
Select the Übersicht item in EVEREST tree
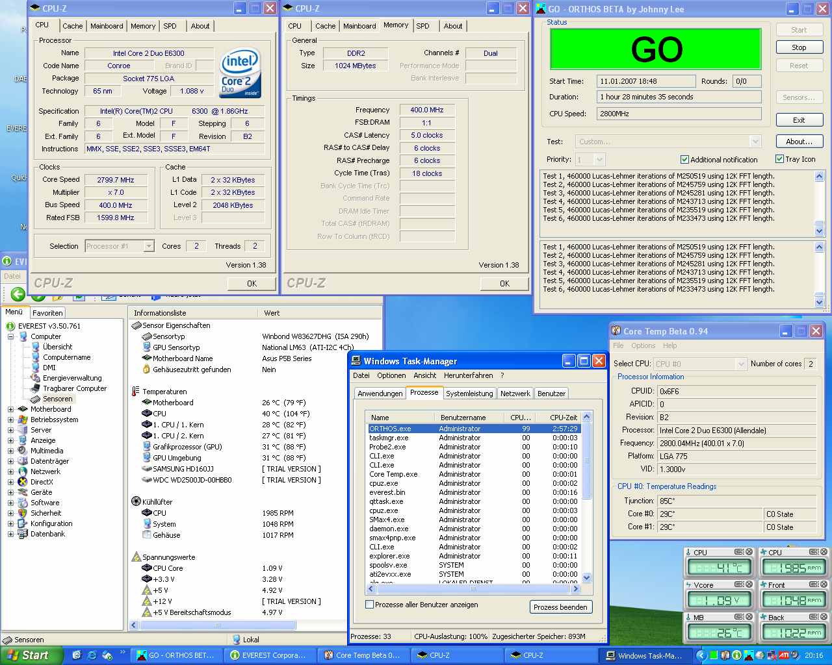coord(57,347)
